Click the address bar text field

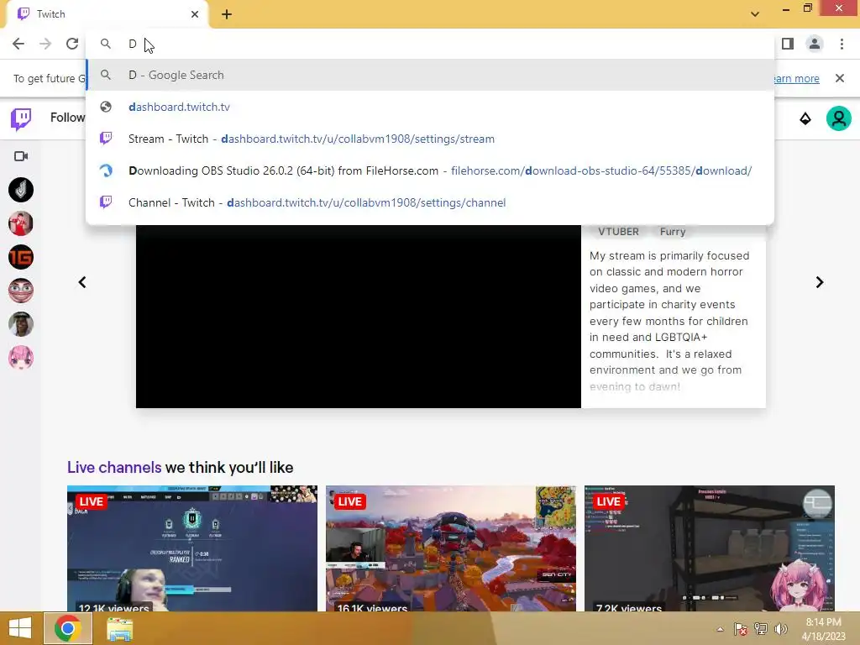click(431, 44)
